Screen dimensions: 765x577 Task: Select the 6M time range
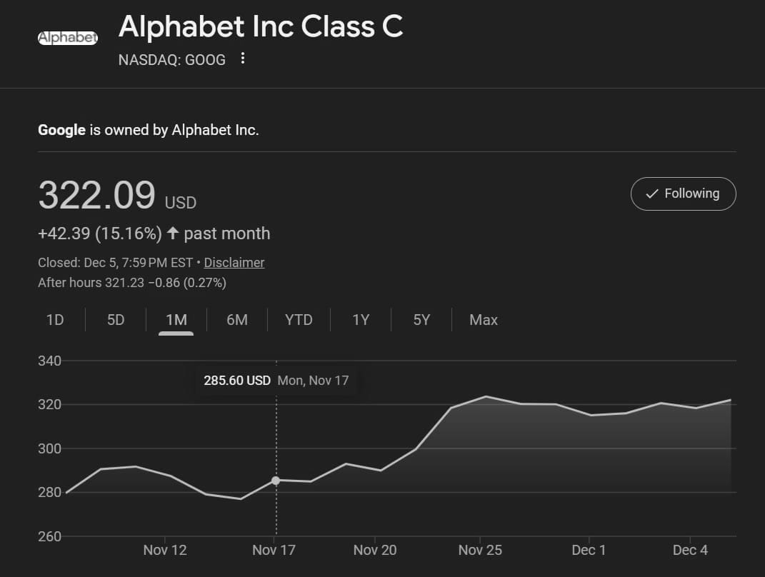(x=236, y=320)
